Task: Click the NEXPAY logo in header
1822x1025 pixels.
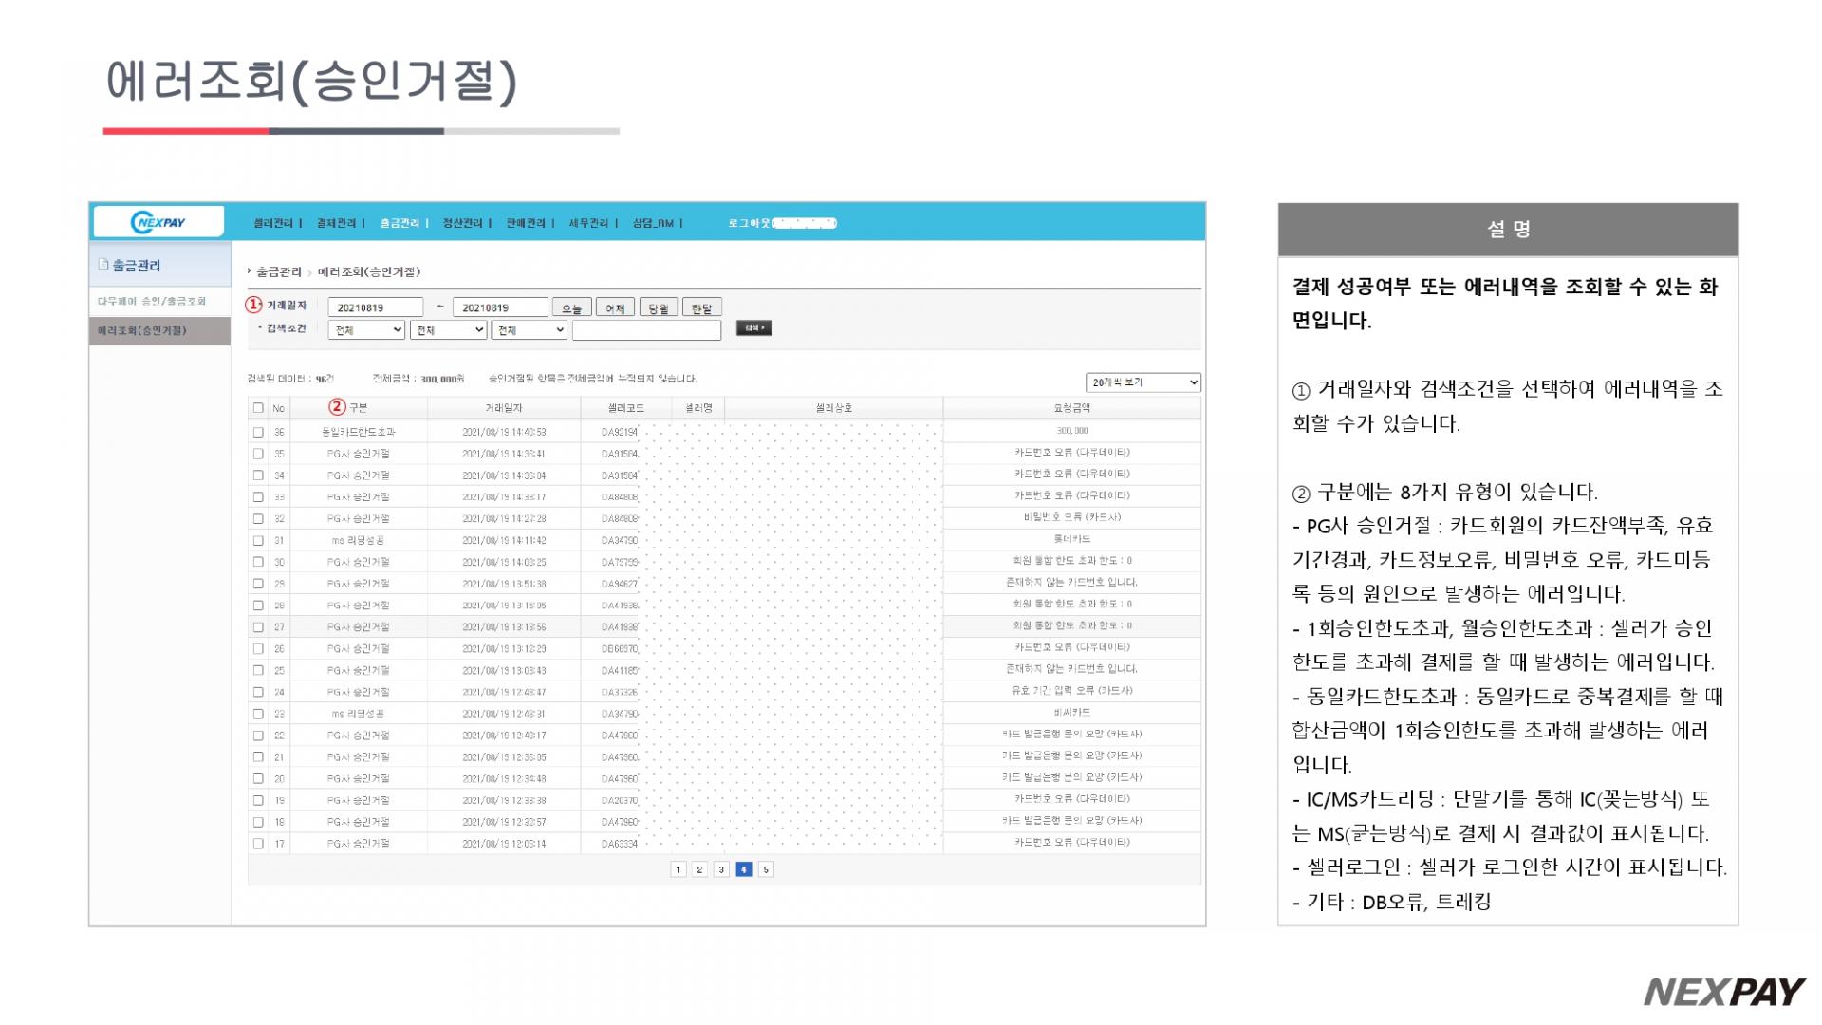Action: tap(158, 223)
